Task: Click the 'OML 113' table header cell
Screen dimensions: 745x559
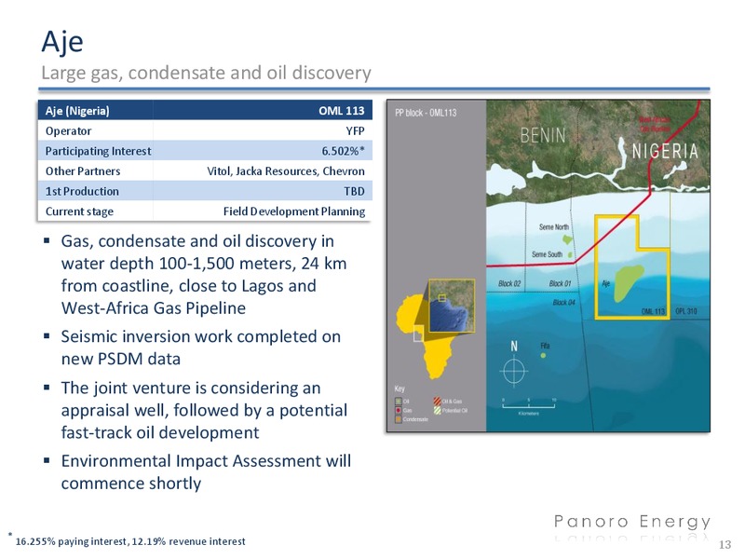Action: click(342, 111)
